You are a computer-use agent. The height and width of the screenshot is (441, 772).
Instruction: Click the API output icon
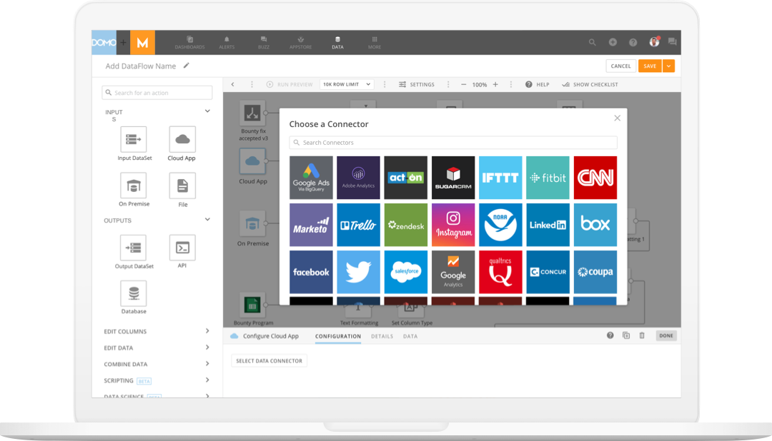tap(182, 248)
